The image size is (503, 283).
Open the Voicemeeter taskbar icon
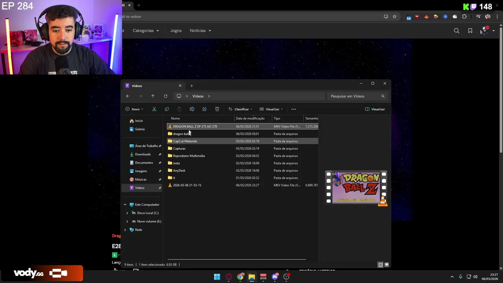[x=263, y=277]
